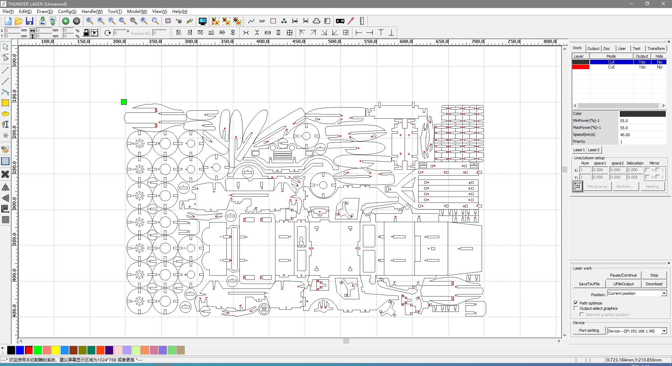Open the zoom to selection tool
Image resolution: width=672 pixels, height=366 pixels.
[x=133, y=21]
